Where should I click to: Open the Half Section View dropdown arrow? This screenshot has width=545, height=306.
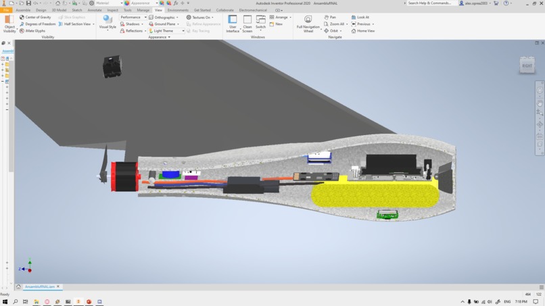click(x=93, y=24)
